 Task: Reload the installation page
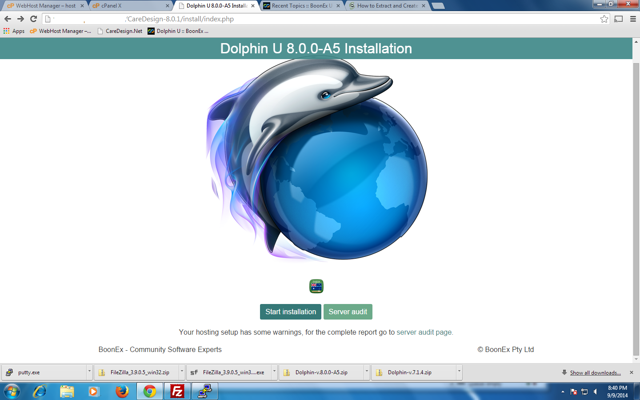click(33, 19)
